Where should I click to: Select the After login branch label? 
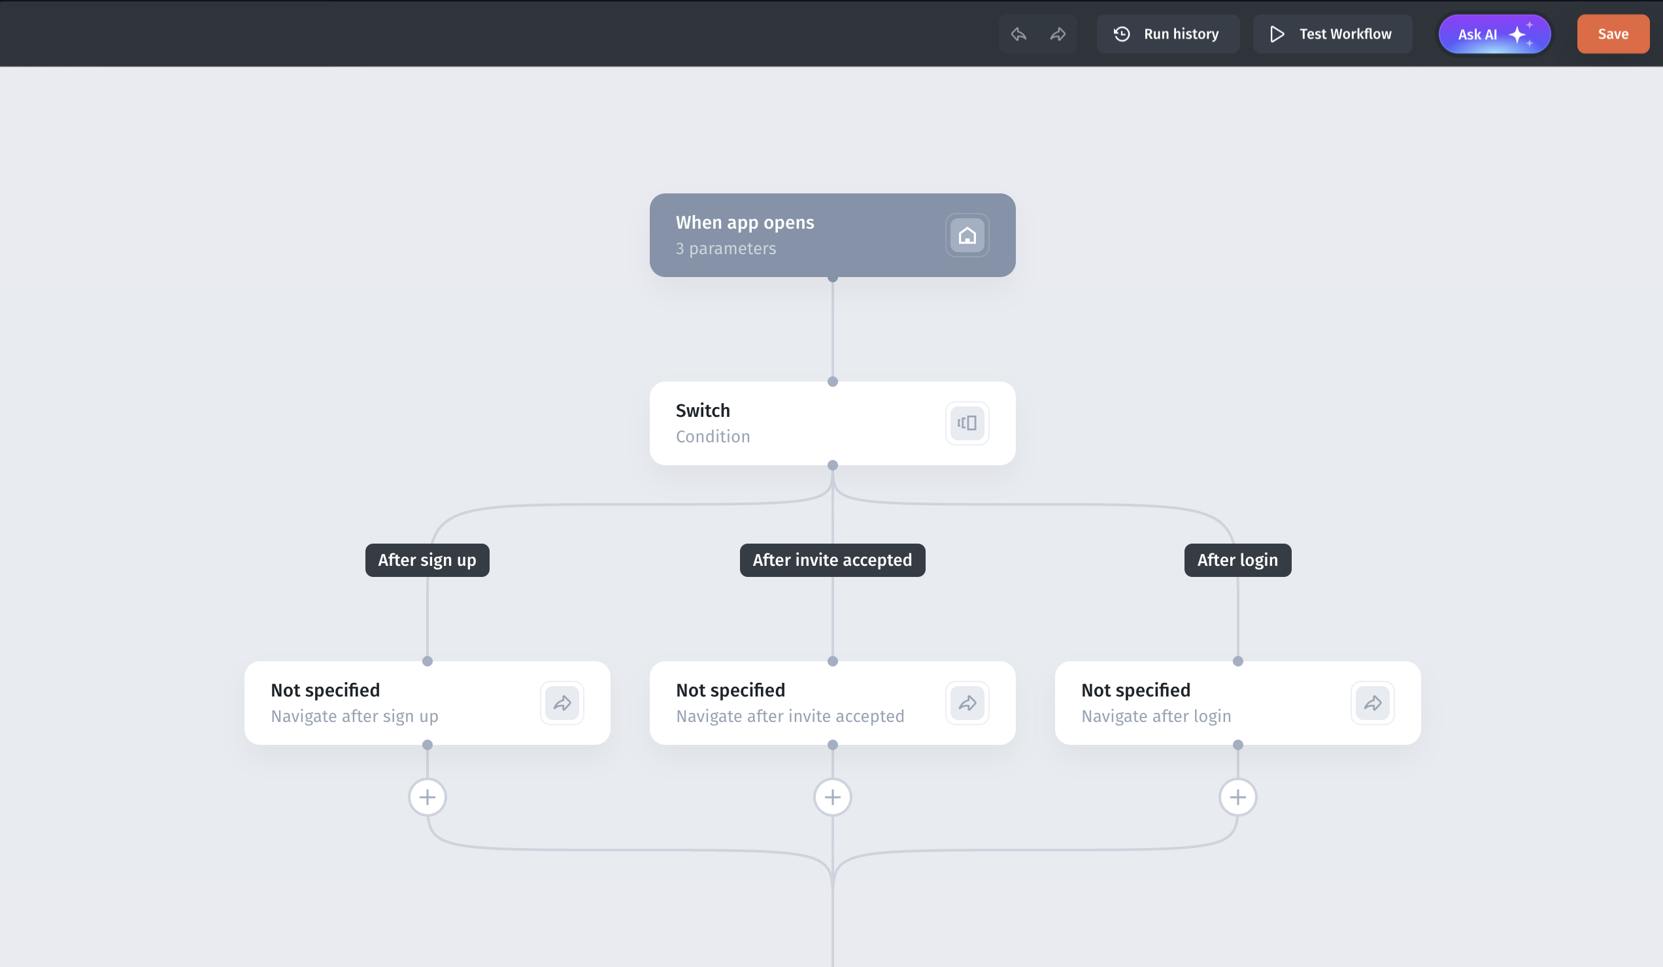click(x=1237, y=560)
